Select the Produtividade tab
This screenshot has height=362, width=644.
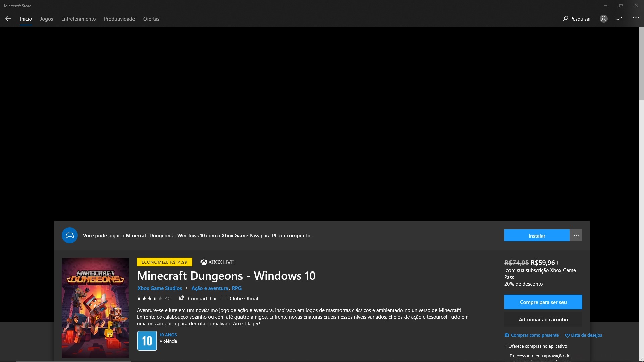point(119,19)
